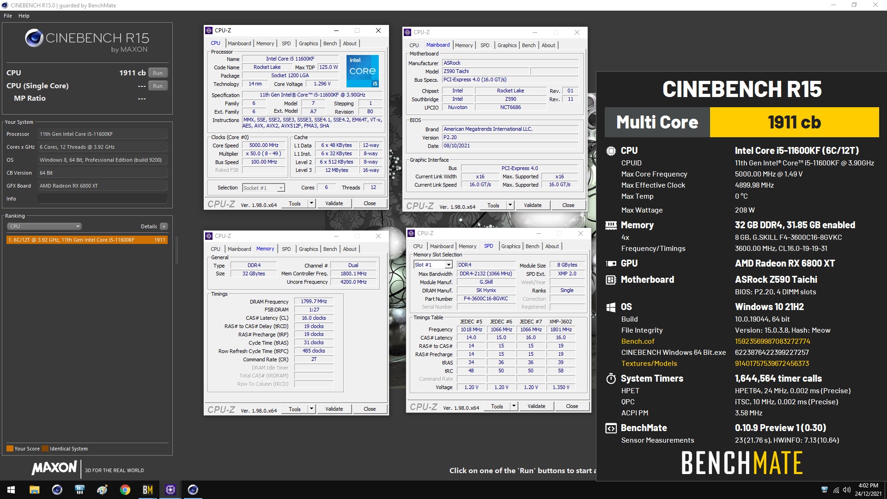Click Tools button in the Memory CPU-Z window
The height and width of the screenshot is (499, 887).
[x=295, y=409]
